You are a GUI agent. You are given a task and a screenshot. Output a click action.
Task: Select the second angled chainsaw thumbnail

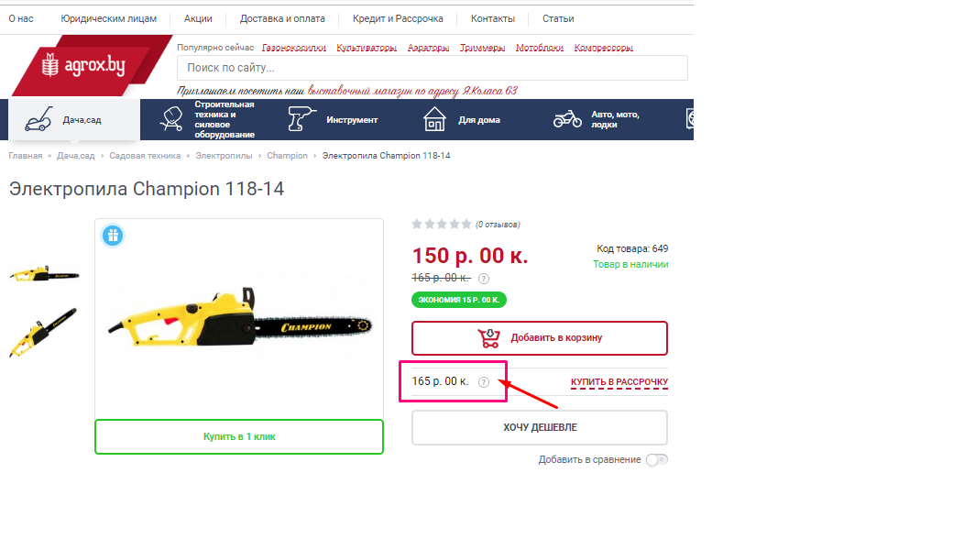tap(43, 332)
